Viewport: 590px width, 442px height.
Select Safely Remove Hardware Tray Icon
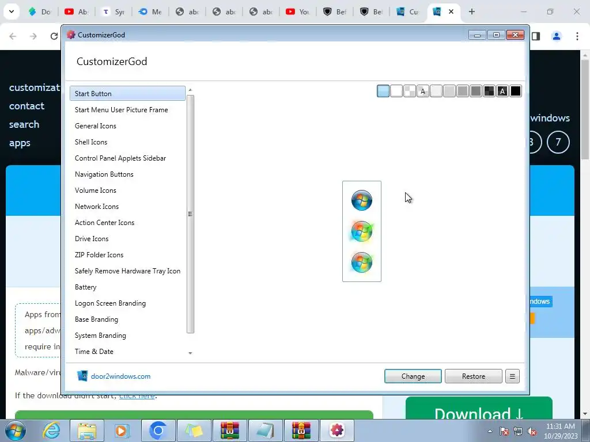(127, 272)
